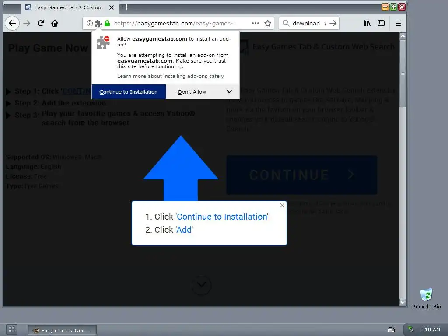Go back to the previous page

click(x=12, y=23)
